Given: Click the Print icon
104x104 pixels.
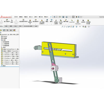Looking at the screenshot, I should coord(67,17).
